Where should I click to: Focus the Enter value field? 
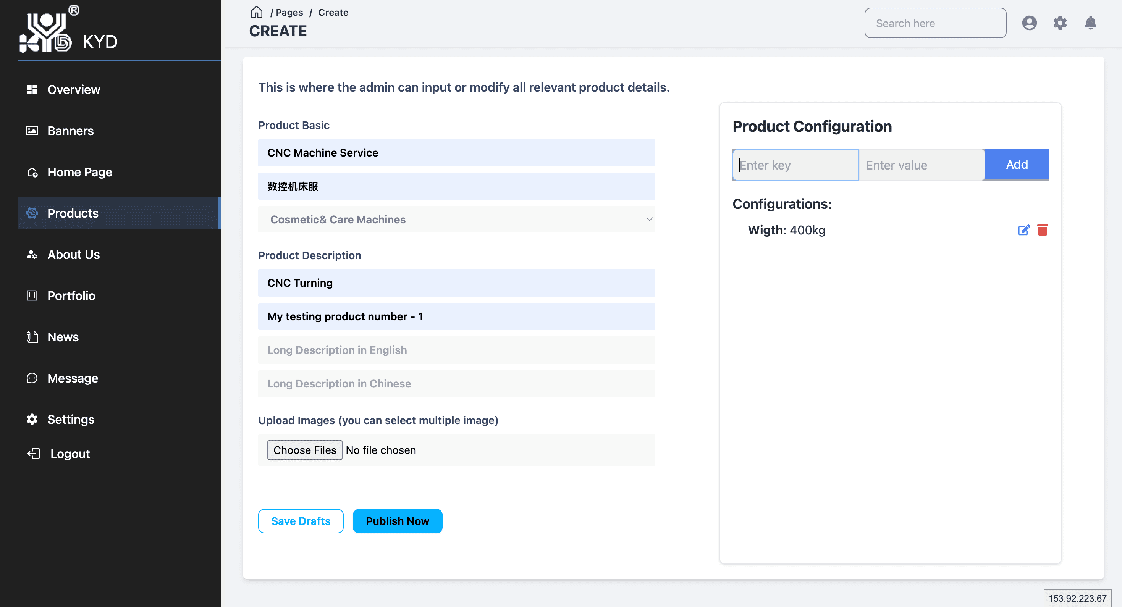[921, 165]
